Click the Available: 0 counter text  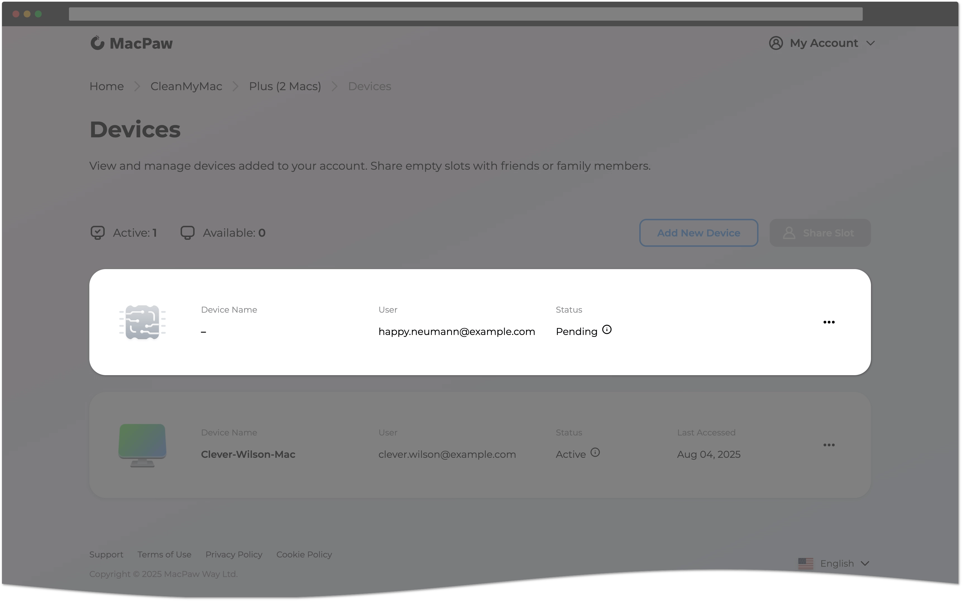pyautogui.click(x=234, y=233)
